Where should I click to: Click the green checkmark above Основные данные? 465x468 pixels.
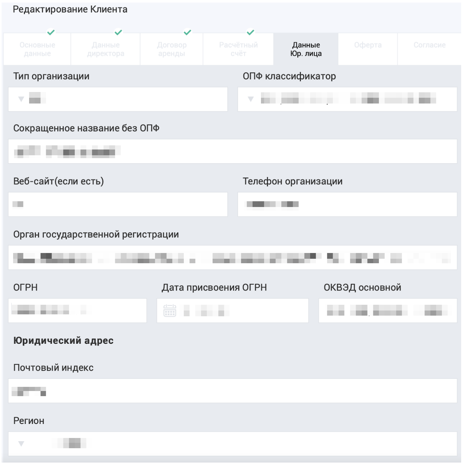click(51, 32)
